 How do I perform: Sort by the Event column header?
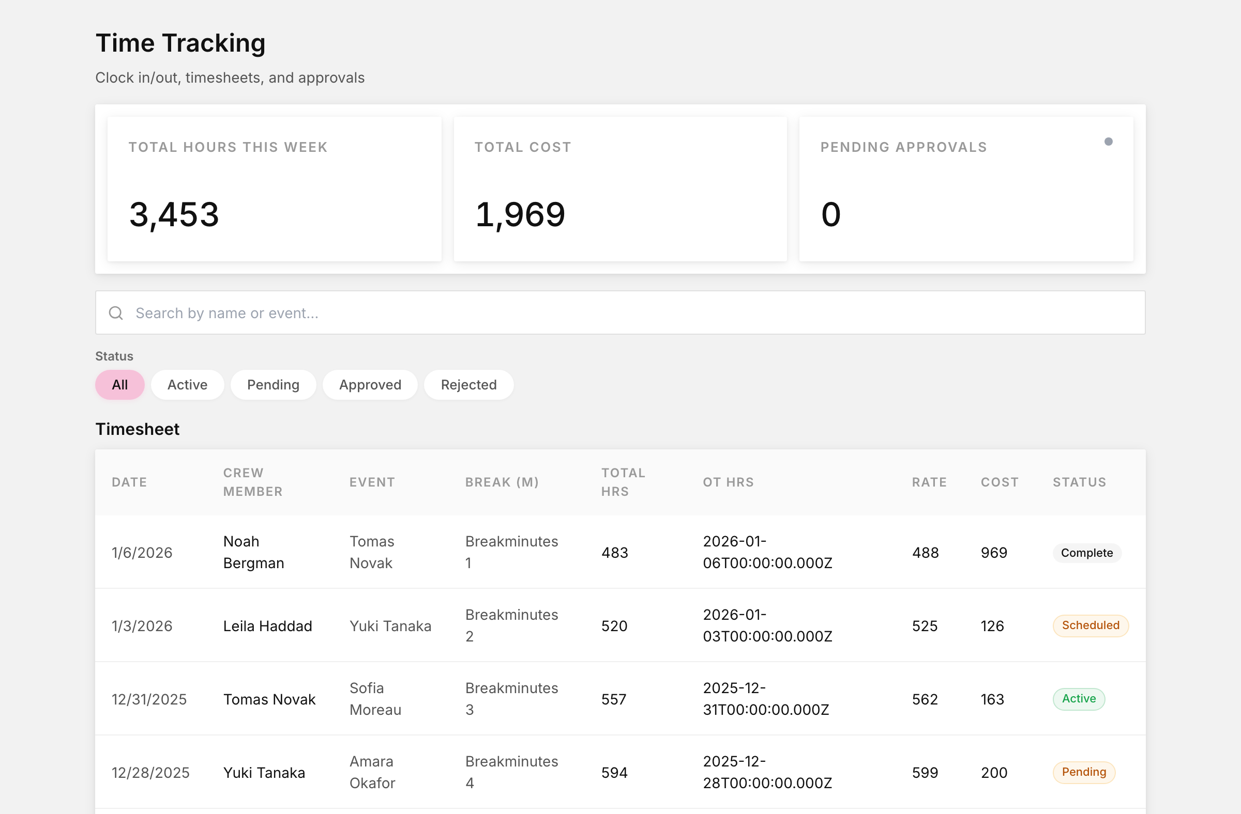click(x=372, y=482)
